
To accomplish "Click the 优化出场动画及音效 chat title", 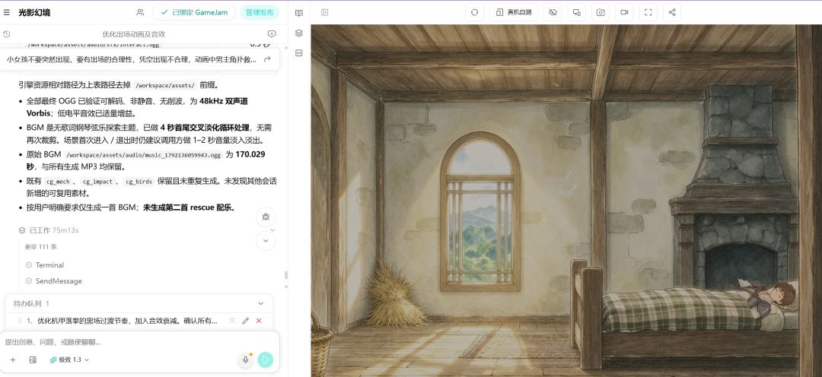I will coord(134,34).
